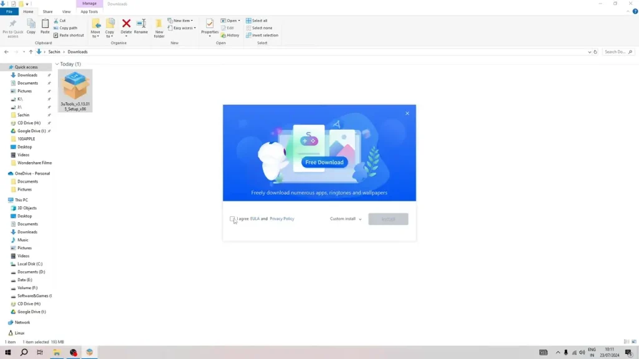Select Quick access in the sidebar
Viewport: 639px width, 359px height.
point(26,67)
